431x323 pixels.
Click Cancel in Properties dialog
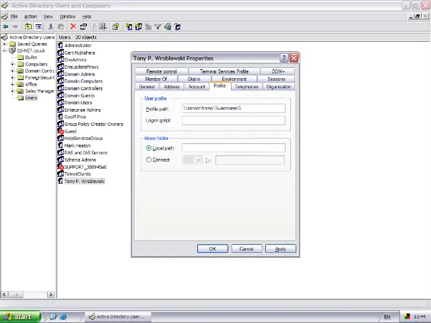246,248
